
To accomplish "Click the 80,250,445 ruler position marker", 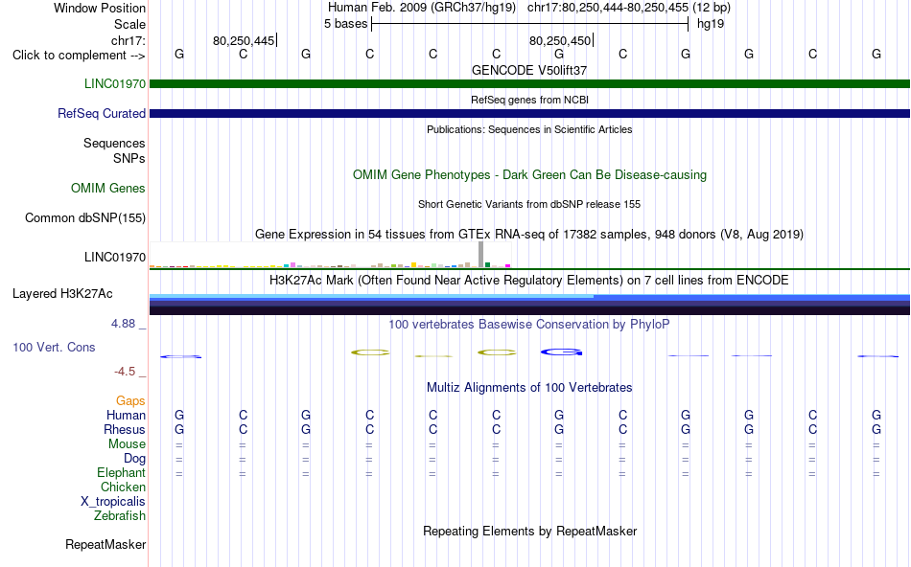I will pos(245,40).
